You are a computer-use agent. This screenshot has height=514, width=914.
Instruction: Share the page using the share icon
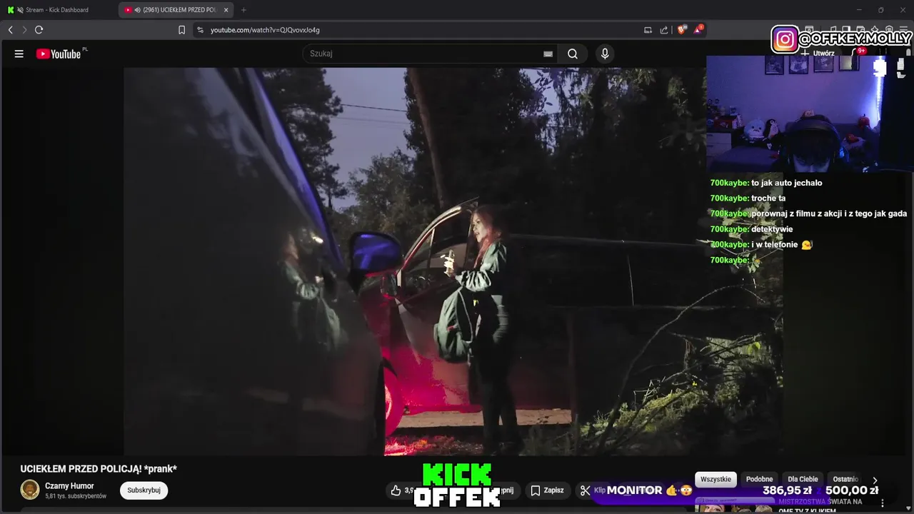coord(664,30)
